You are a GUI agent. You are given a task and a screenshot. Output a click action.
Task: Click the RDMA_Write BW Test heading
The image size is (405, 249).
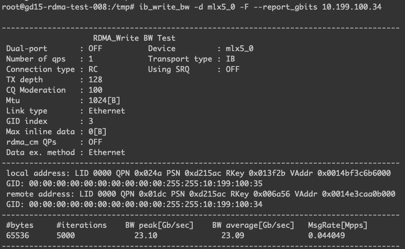[x=134, y=38]
